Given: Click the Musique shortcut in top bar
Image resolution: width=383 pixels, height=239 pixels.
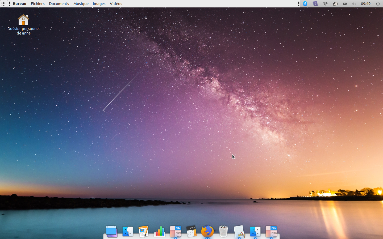Looking at the screenshot, I should pos(81,4).
